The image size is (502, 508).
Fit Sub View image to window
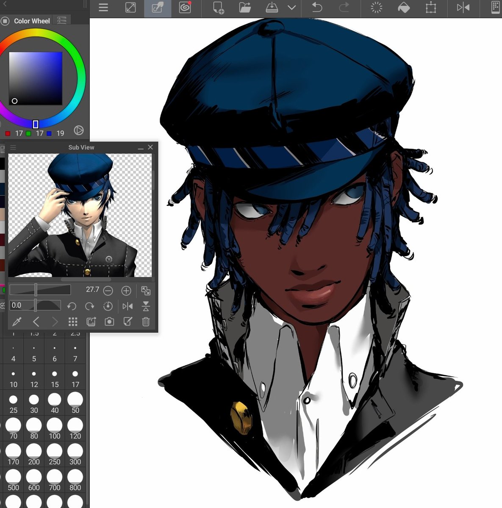coord(146,290)
